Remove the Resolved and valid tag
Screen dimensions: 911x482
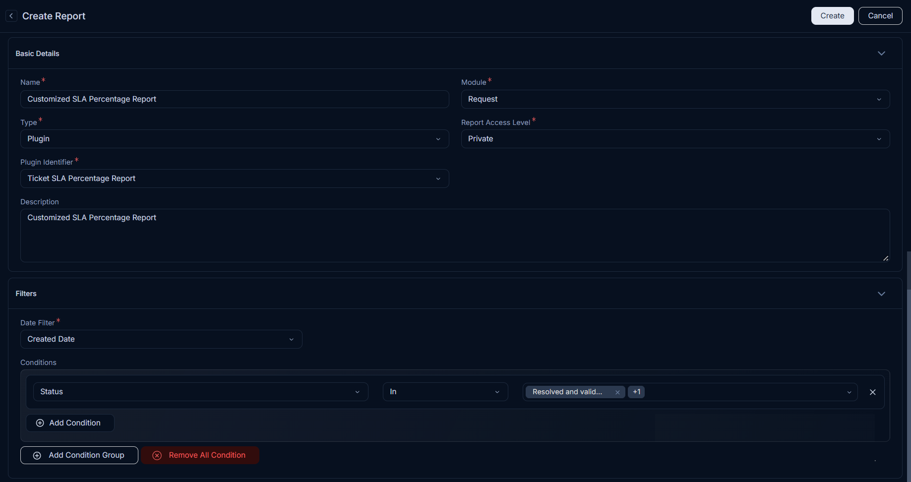pyautogui.click(x=617, y=392)
